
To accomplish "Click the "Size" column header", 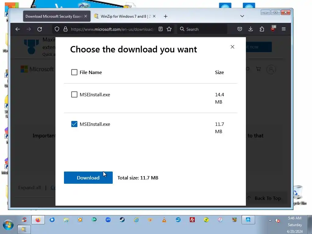I will tap(219, 72).
